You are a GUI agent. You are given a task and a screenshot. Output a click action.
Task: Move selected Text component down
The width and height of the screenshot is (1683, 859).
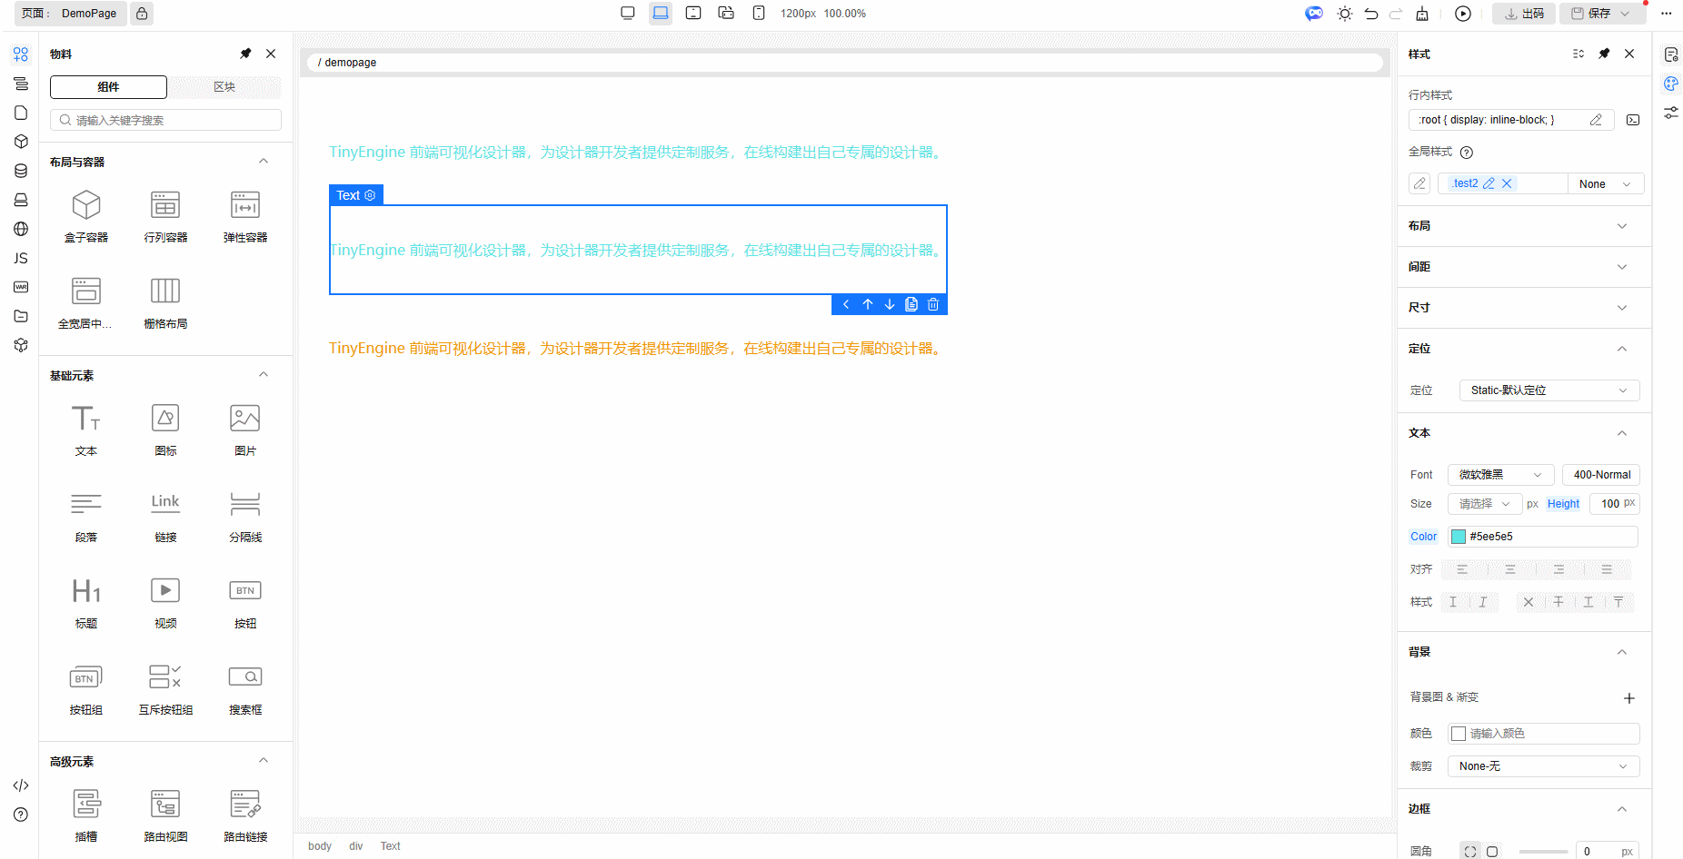click(x=890, y=304)
